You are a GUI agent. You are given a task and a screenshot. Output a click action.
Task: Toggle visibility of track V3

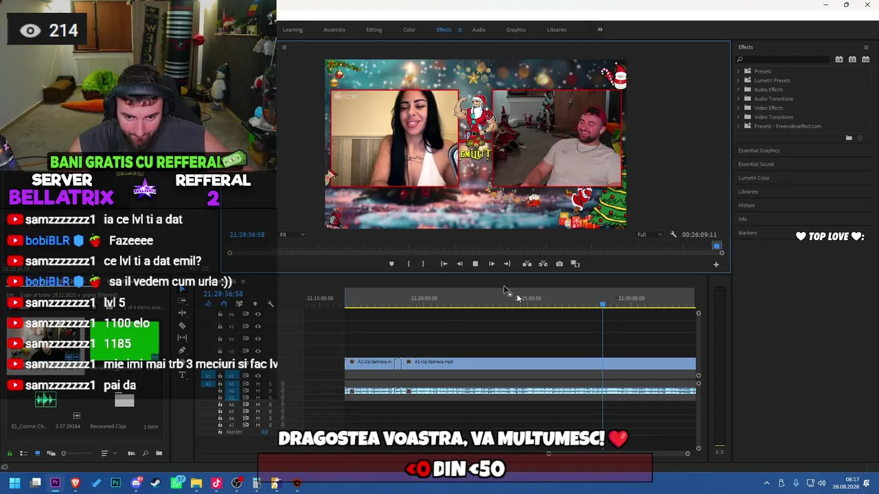[x=258, y=351]
